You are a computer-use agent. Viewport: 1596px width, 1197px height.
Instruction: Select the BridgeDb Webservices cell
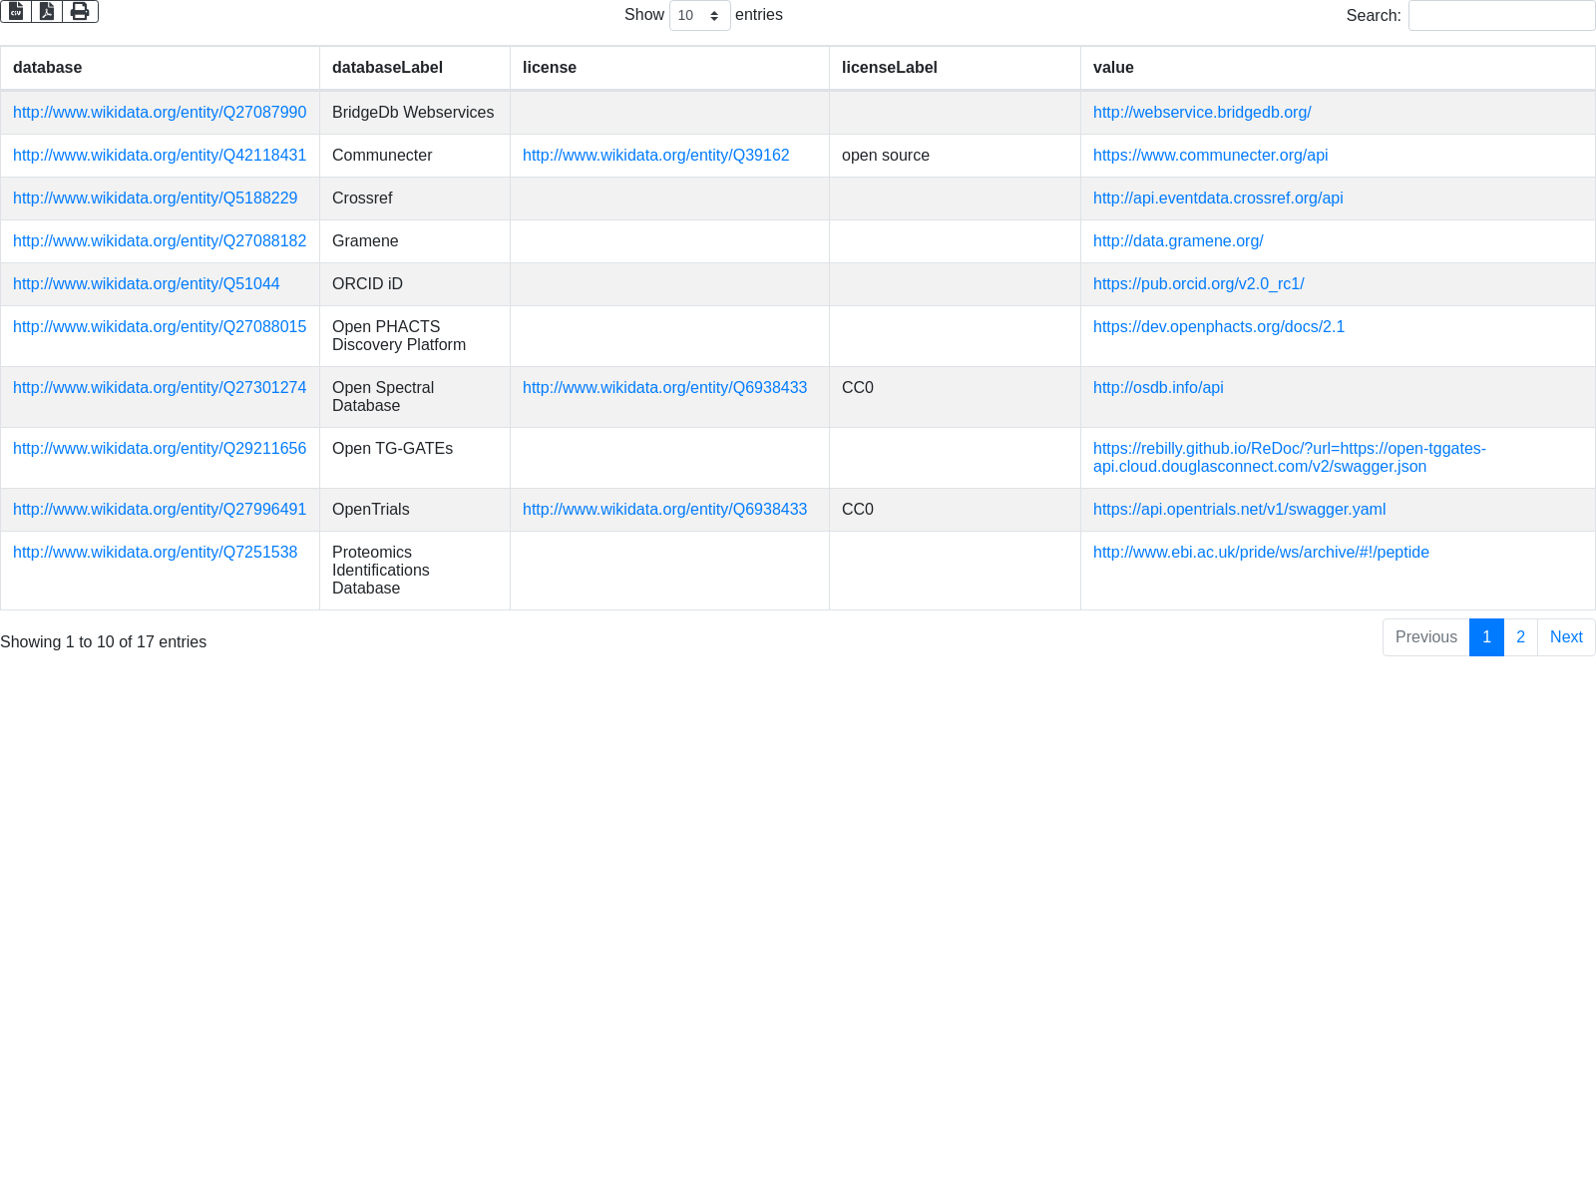coord(415,113)
